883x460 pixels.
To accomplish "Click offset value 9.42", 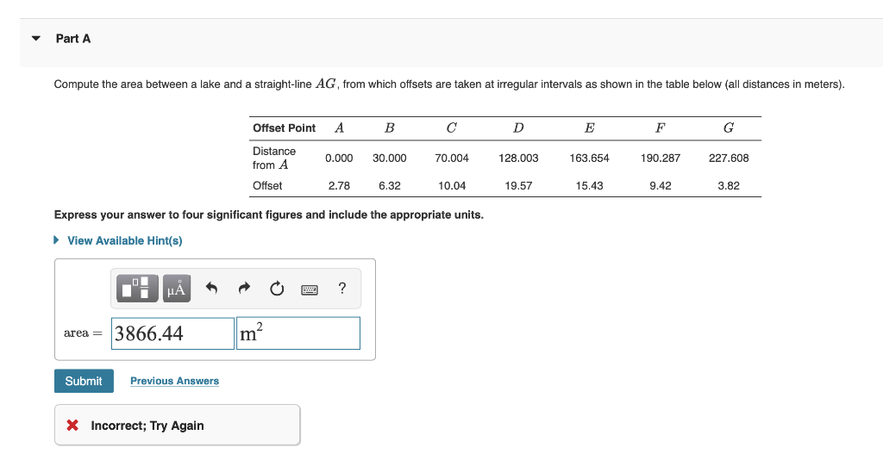I will 660,185.
